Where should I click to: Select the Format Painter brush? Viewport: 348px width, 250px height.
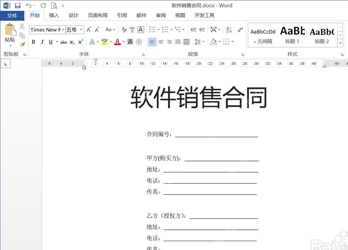[x=22, y=45]
